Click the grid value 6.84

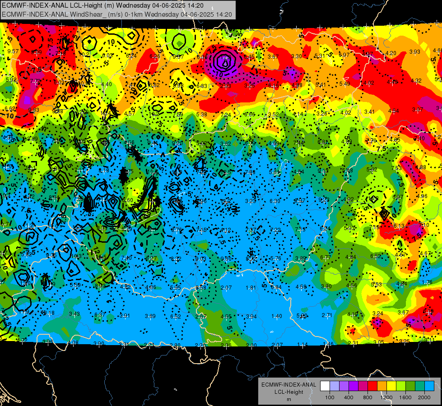tap(276, 287)
